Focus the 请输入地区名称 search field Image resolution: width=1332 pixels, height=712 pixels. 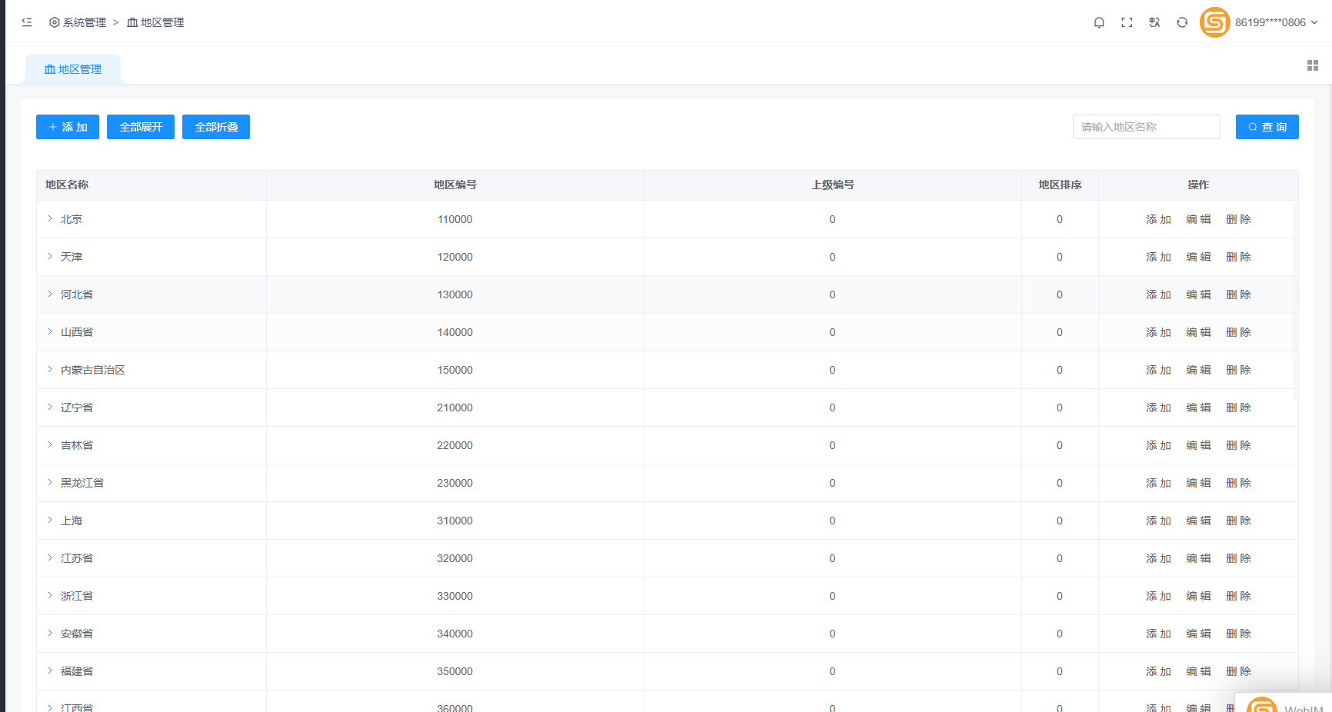pyautogui.click(x=1146, y=127)
